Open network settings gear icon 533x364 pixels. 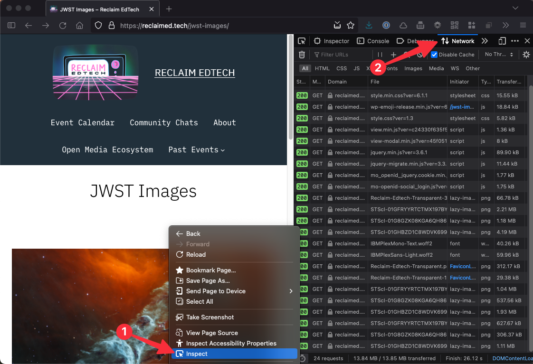point(526,55)
